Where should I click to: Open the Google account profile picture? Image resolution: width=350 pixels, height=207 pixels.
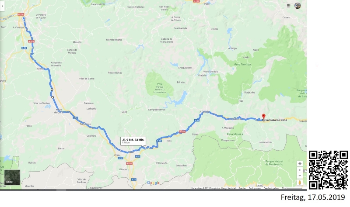297,6
